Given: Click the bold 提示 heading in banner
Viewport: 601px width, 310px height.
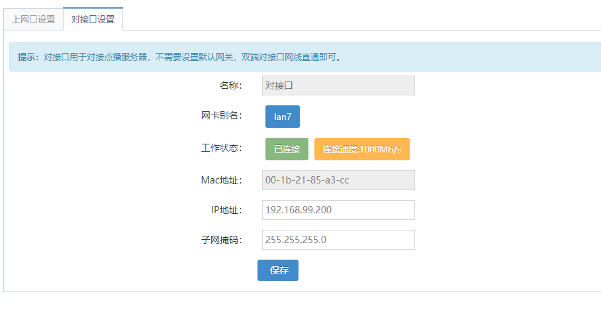Looking at the screenshot, I should pyautogui.click(x=28, y=57).
